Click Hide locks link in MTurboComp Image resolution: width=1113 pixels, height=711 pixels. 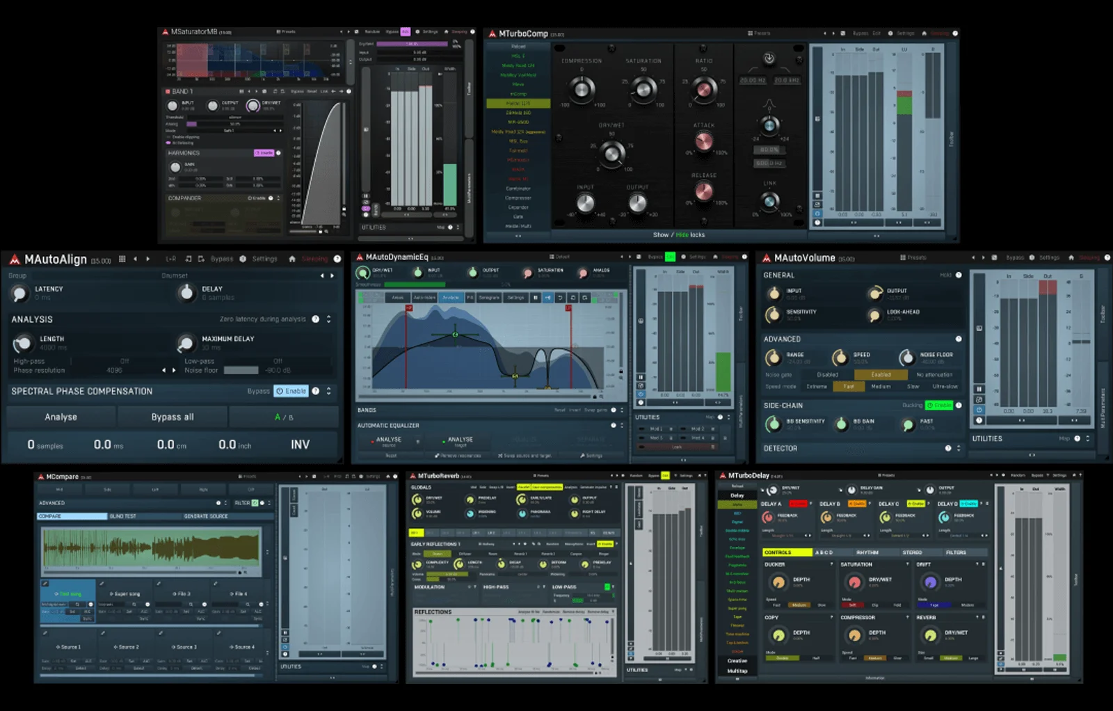click(690, 235)
